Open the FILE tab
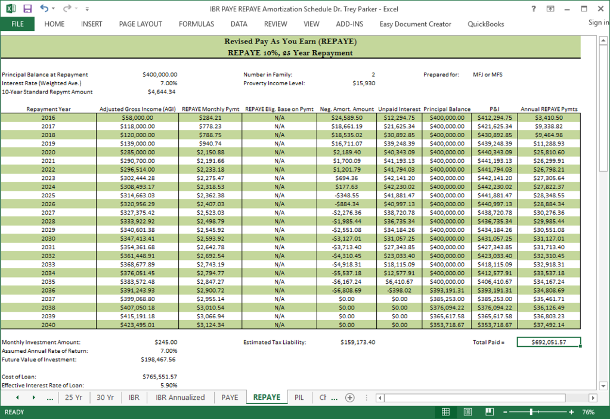Image resolution: width=610 pixels, height=419 pixels. click(x=17, y=24)
